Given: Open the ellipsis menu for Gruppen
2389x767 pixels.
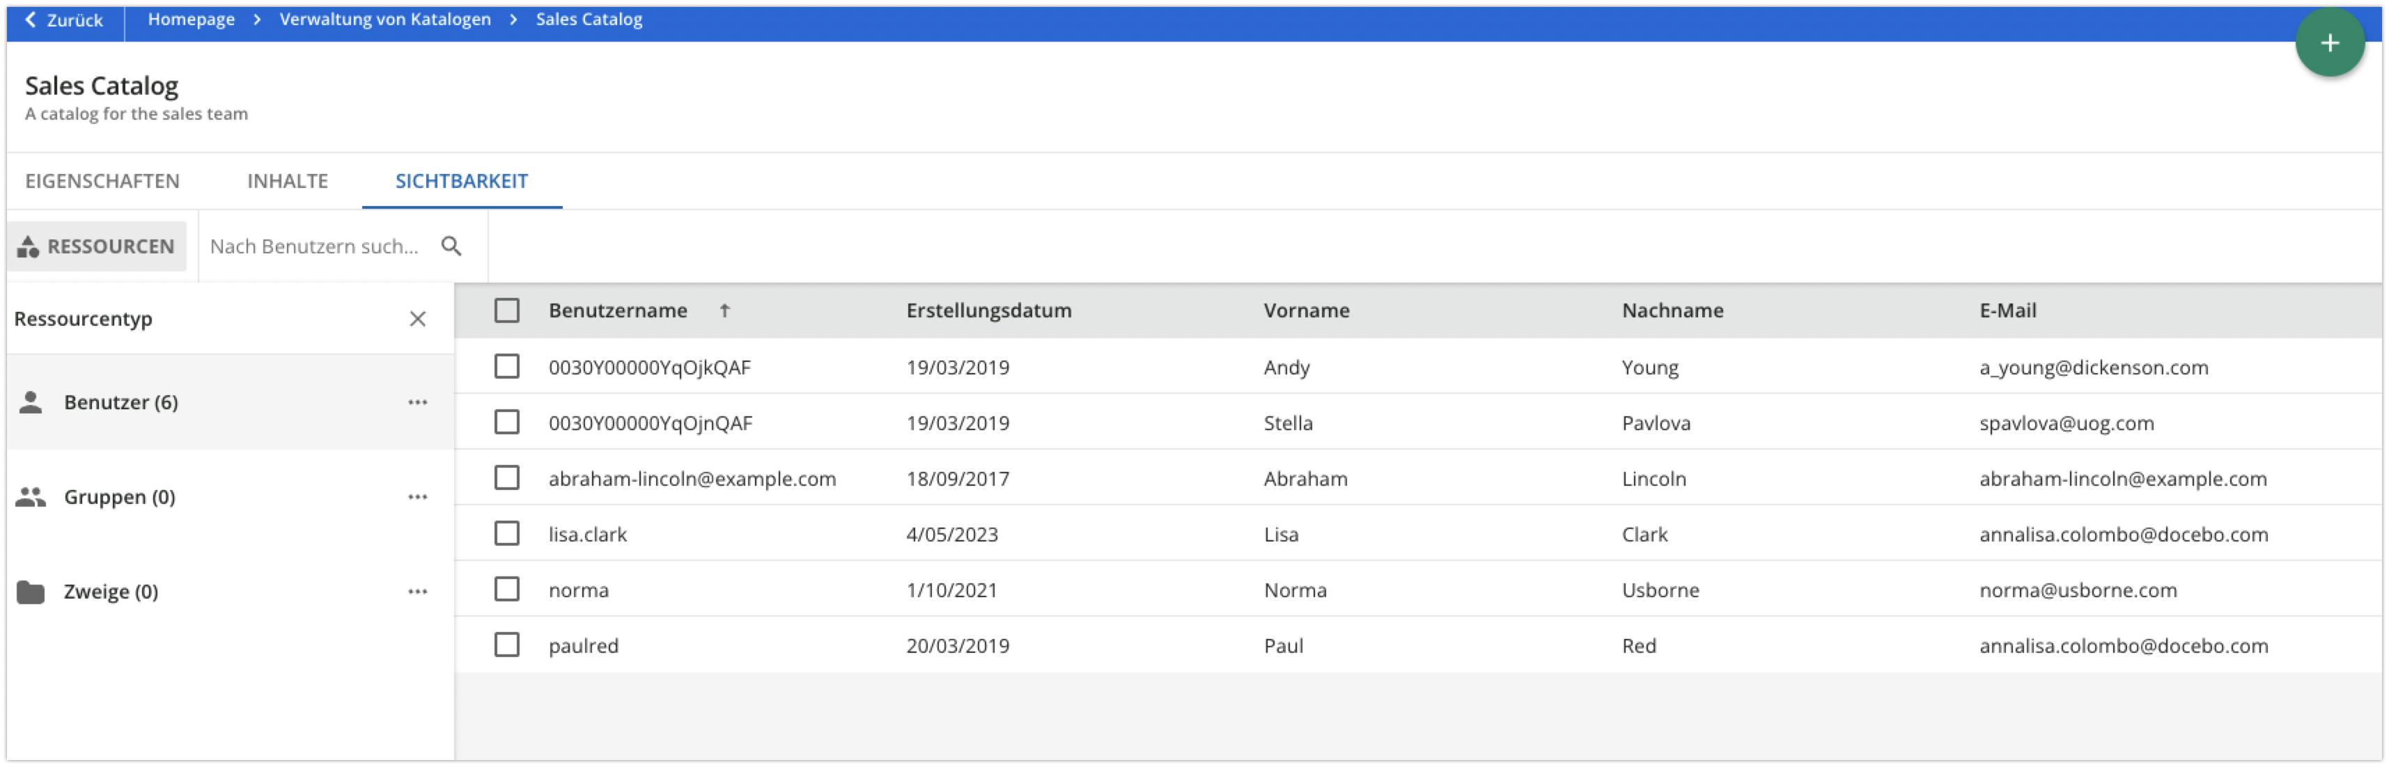Looking at the screenshot, I should (417, 496).
